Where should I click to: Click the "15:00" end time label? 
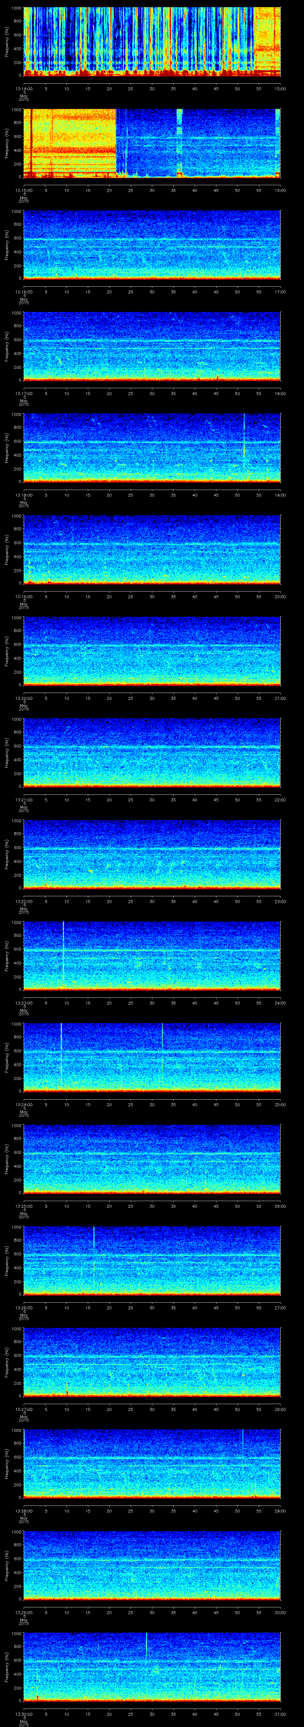tap(281, 88)
